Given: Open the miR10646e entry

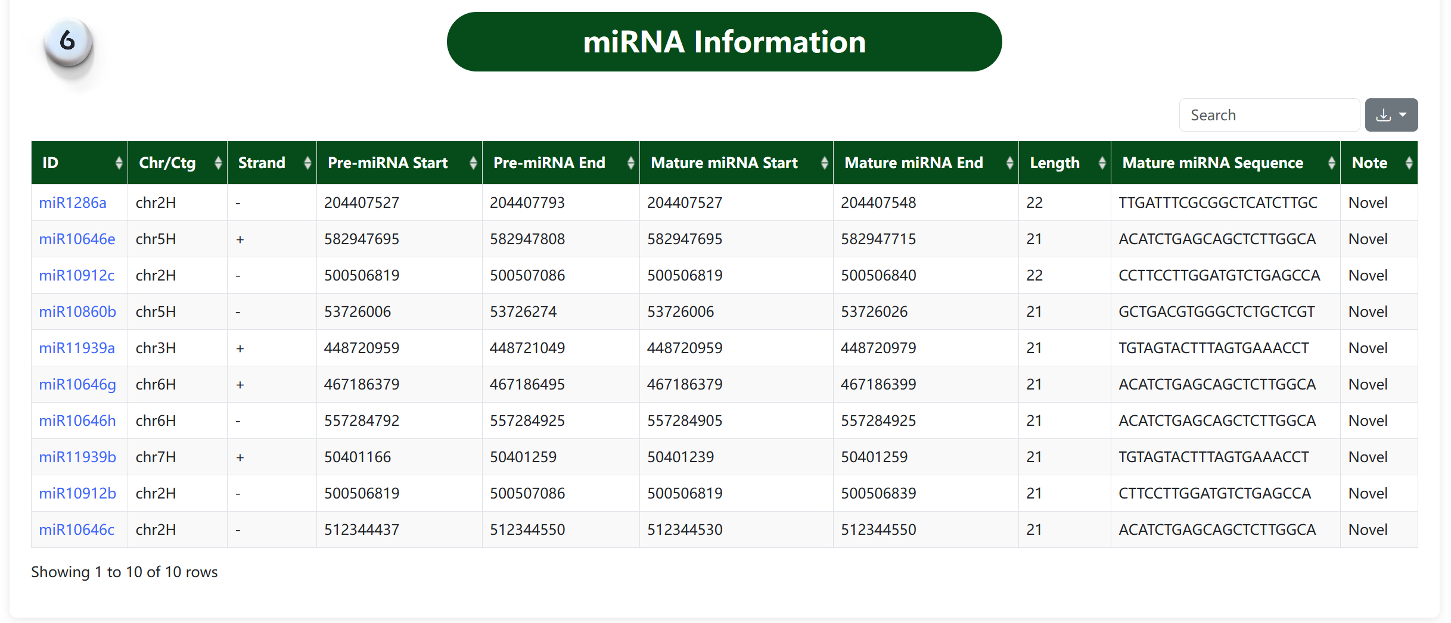Looking at the screenshot, I should coord(77,239).
